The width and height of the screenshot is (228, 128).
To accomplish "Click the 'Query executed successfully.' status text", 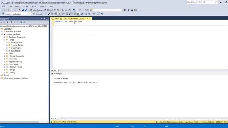I will [64, 122].
